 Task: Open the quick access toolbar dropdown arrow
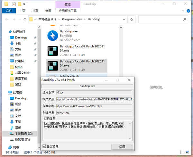tap(24, 4)
